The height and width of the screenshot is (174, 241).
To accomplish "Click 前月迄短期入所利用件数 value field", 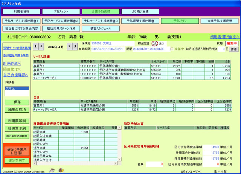I will point(221,49).
